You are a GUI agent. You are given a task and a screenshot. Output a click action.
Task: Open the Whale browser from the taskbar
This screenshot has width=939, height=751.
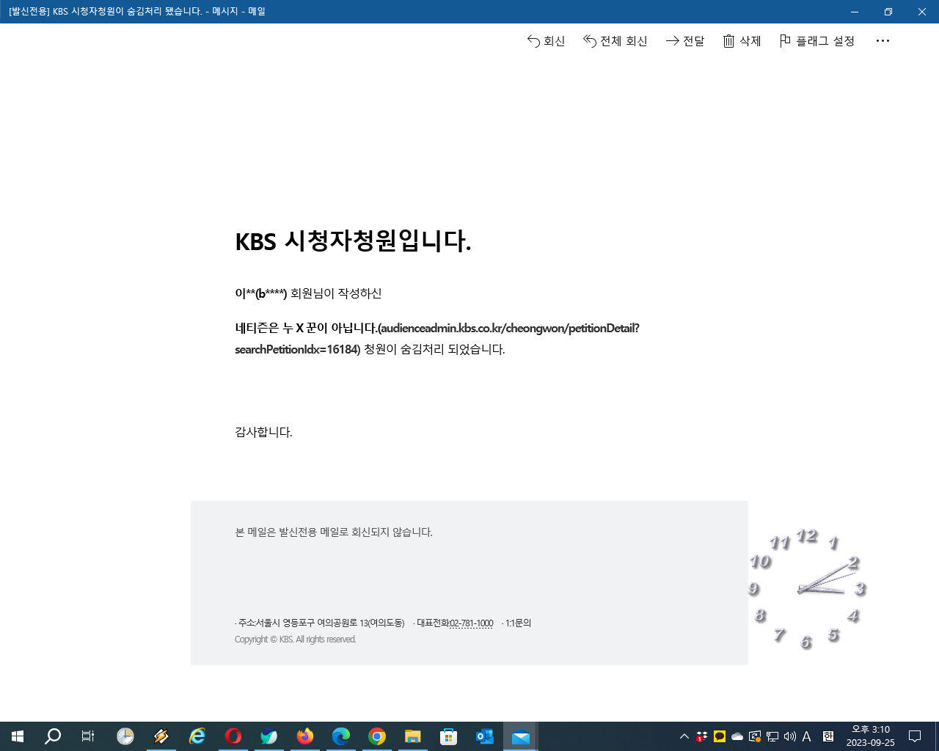point(269,736)
